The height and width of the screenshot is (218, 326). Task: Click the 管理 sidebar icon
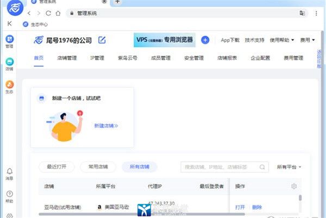(9, 40)
